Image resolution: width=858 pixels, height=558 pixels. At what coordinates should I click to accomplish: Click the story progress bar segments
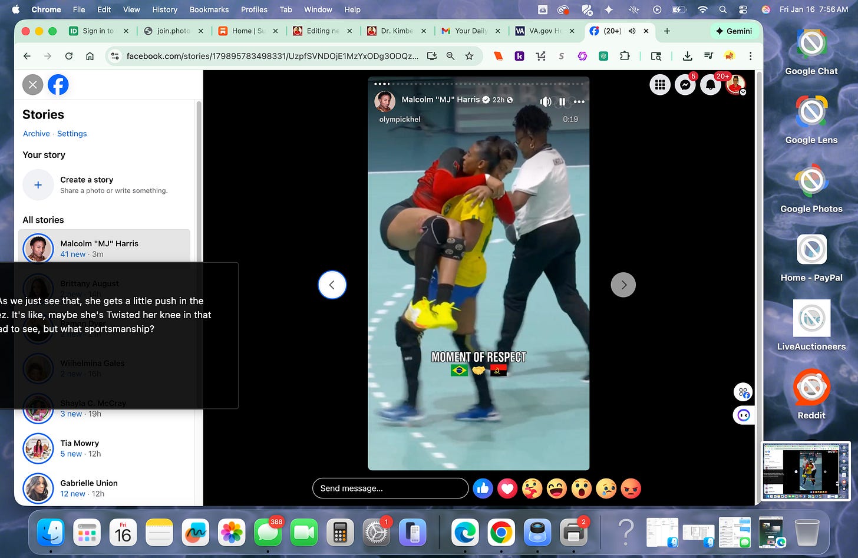point(478,84)
